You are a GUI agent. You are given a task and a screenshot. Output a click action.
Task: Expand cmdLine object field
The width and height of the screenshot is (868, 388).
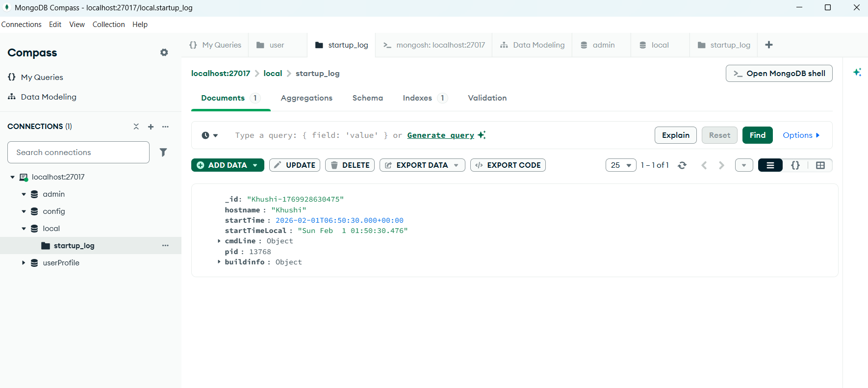(219, 241)
